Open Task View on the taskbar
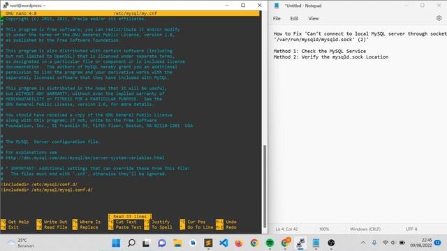 [146, 243]
